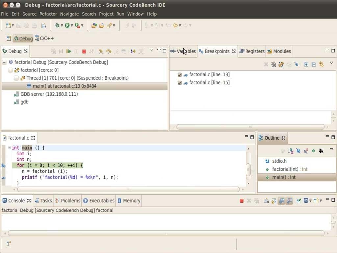Switch to the Variables tab

point(183,51)
